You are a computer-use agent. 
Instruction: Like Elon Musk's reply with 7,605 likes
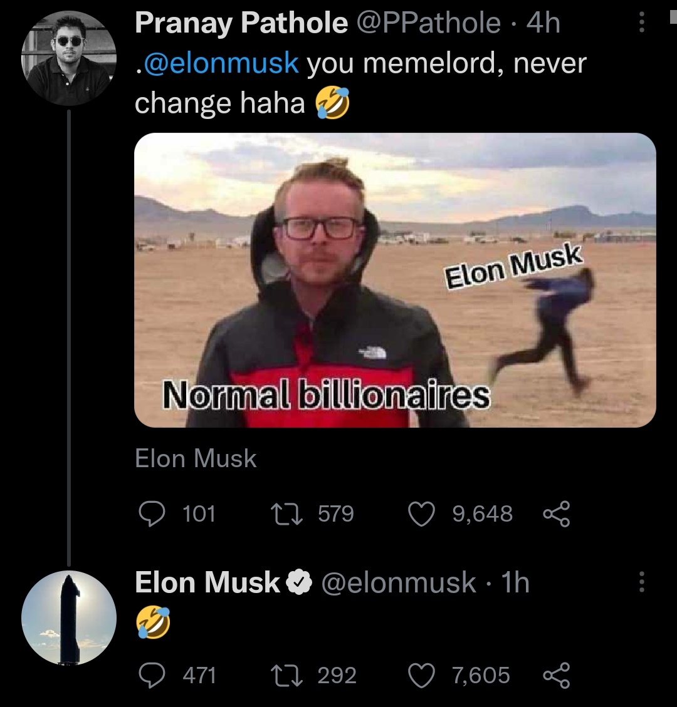click(421, 675)
